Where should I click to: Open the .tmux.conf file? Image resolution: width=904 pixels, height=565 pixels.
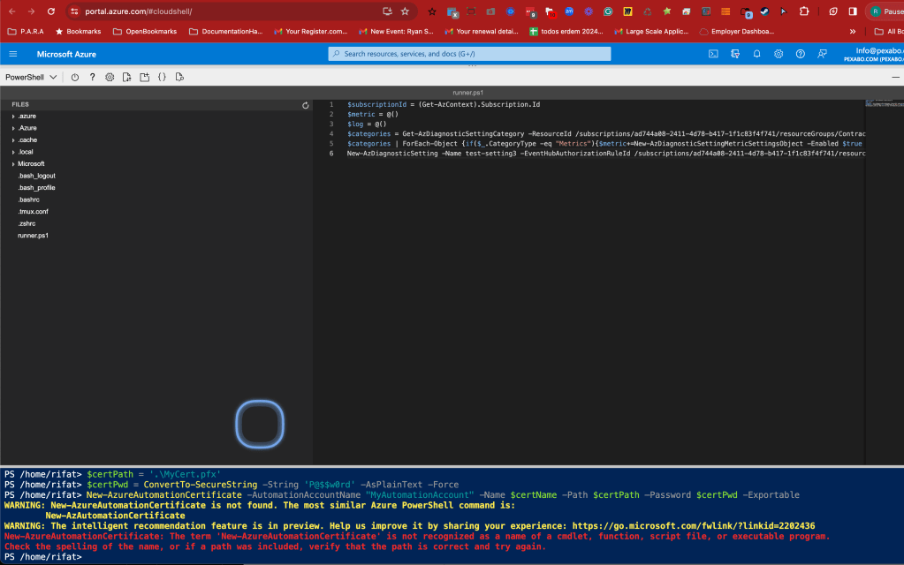coord(33,211)
